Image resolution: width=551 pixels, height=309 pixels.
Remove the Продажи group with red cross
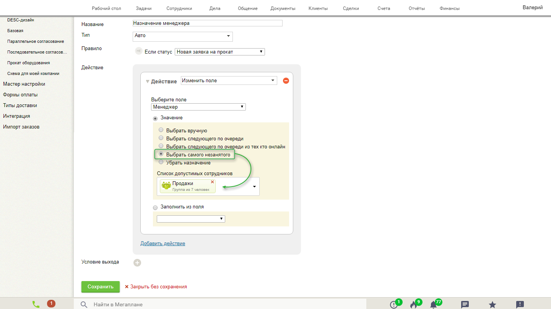(x=213, y=182)
